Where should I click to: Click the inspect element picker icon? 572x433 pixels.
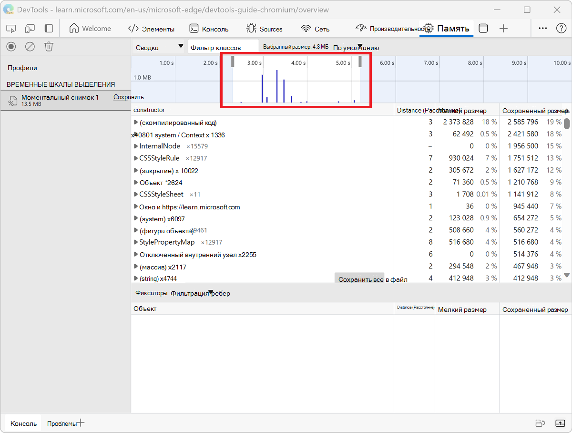click(11, 29)
